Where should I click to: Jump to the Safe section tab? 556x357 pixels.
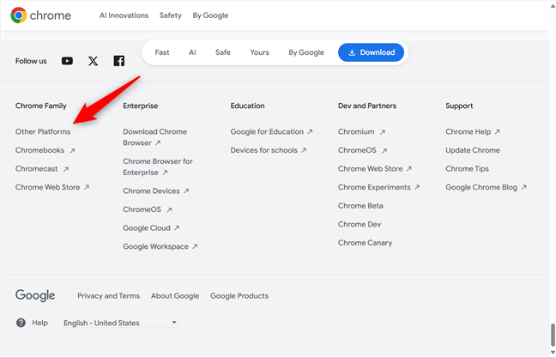click(x=223, y=52)
